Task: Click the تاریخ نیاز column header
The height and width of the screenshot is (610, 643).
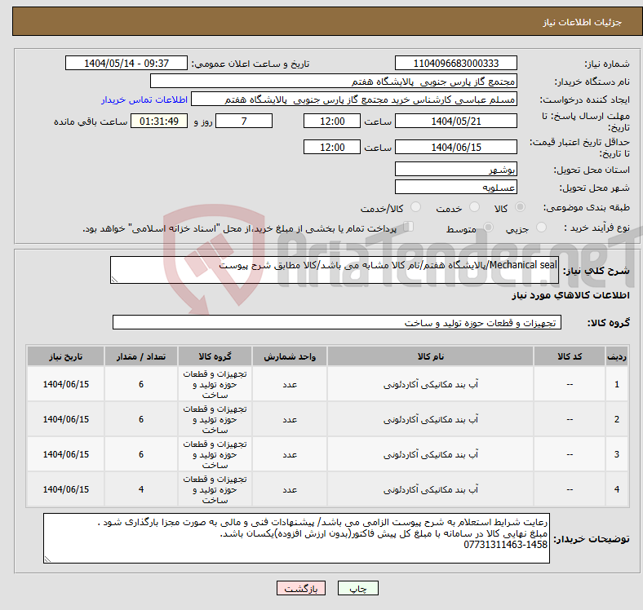Action: pyautogui.click(x=65, y=356)
